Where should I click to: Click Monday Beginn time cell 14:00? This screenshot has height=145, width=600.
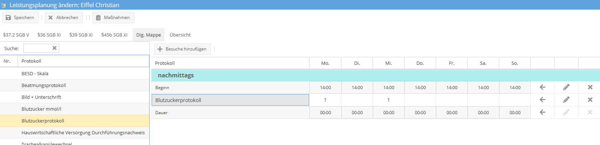pos(325,88)
